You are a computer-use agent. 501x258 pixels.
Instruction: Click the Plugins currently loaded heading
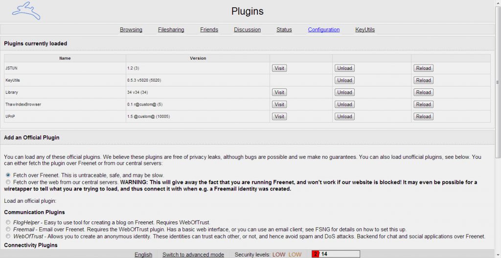[x=35, y=44]
